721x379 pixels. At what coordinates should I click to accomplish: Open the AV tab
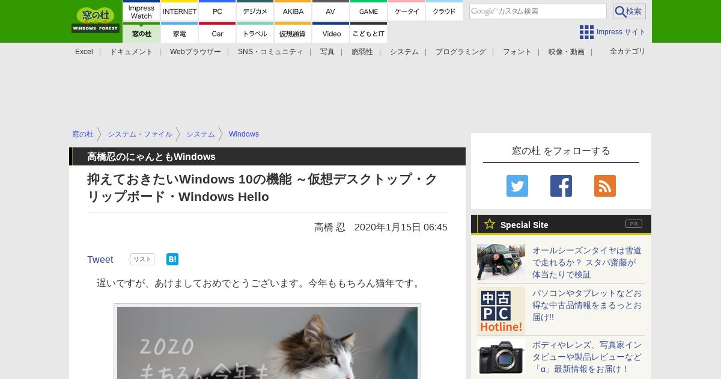(x=330, y=11)
